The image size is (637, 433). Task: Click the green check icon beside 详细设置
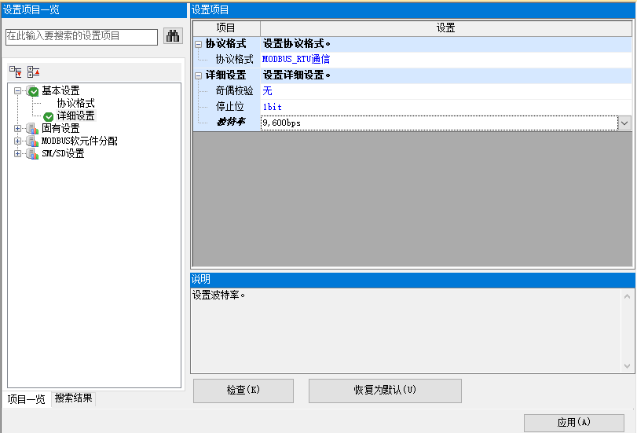click(x=49, y=116)
